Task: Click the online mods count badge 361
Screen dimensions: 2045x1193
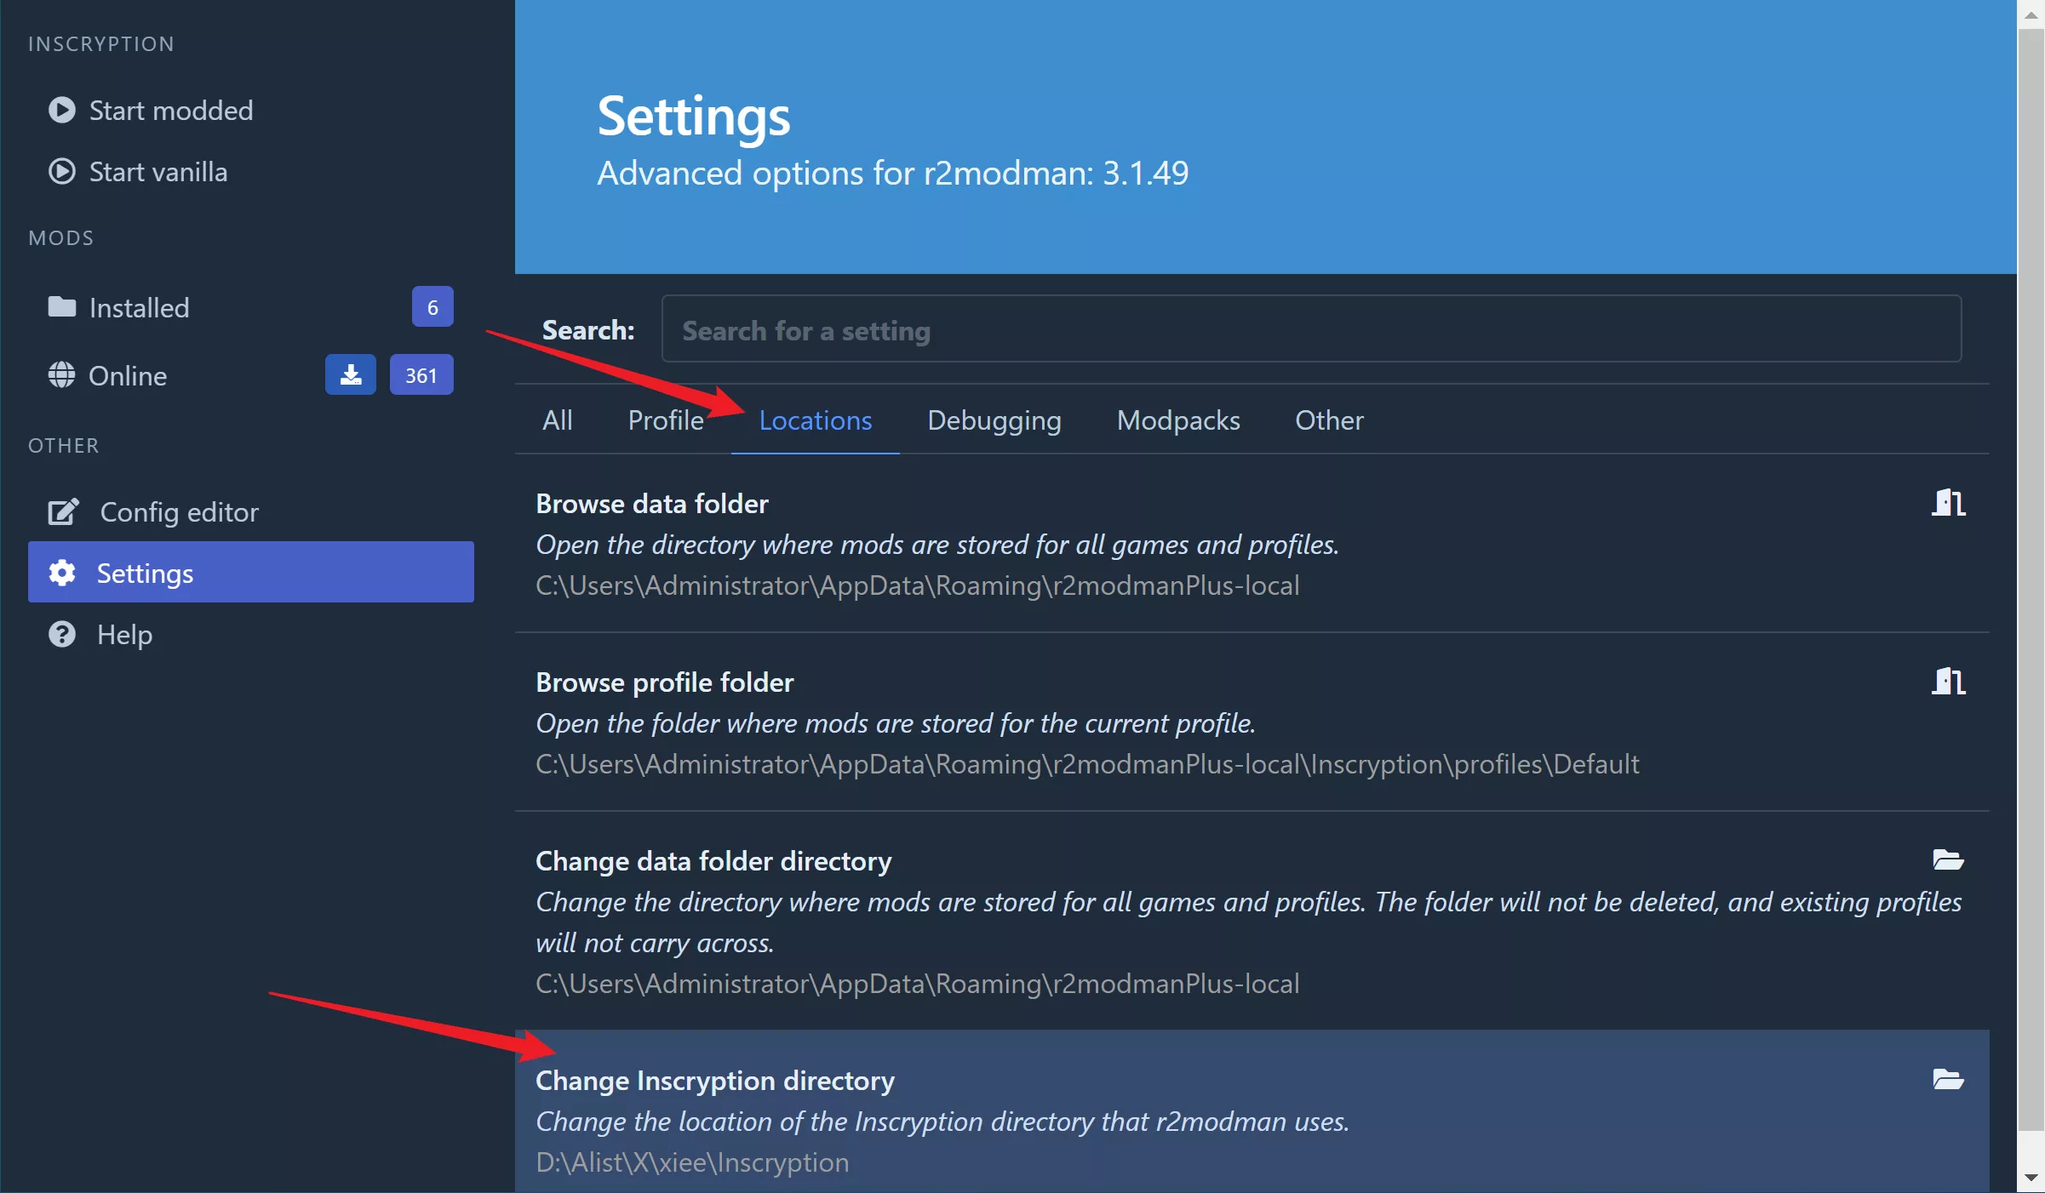Action: point(421,374)
